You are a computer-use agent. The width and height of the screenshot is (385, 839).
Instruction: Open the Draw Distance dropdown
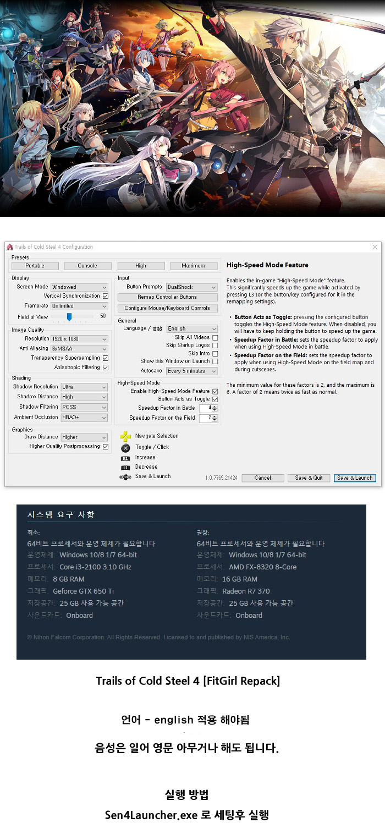click(84, 437)
